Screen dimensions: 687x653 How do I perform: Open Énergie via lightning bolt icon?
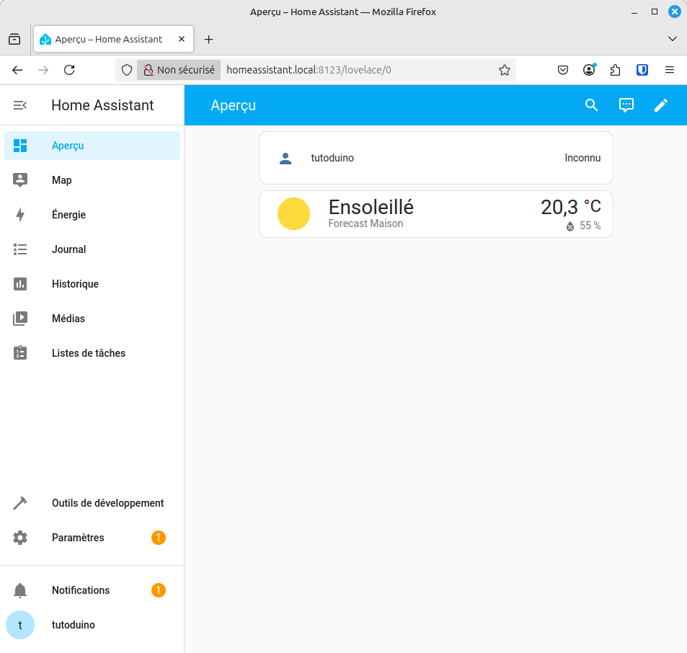(20, 215)
